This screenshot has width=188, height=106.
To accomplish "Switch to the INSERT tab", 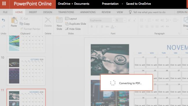I will click(x=33, y=12).
